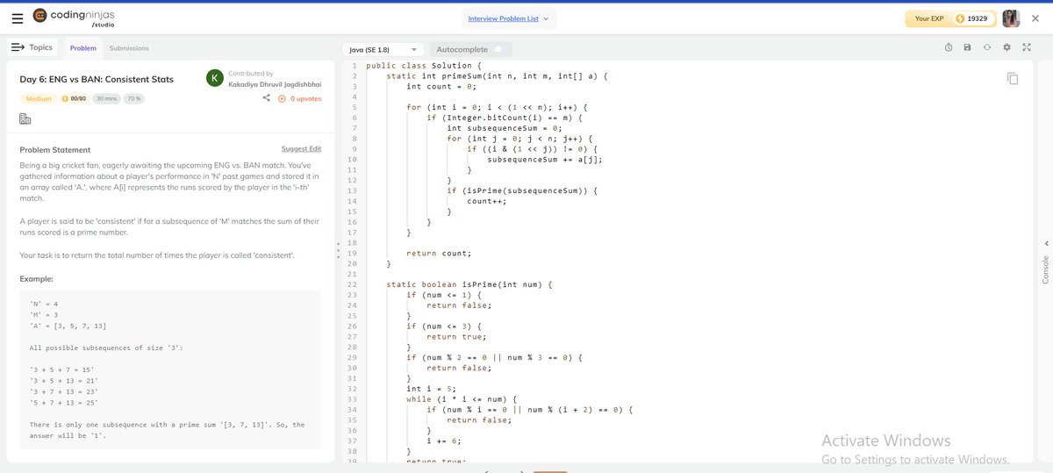Click the primeSum method signature line
Viewport: 1053px width, 473px height.
497,76
